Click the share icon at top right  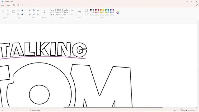coord(197,5)
